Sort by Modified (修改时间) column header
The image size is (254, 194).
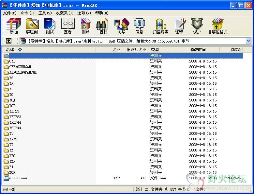click(203, 49)
